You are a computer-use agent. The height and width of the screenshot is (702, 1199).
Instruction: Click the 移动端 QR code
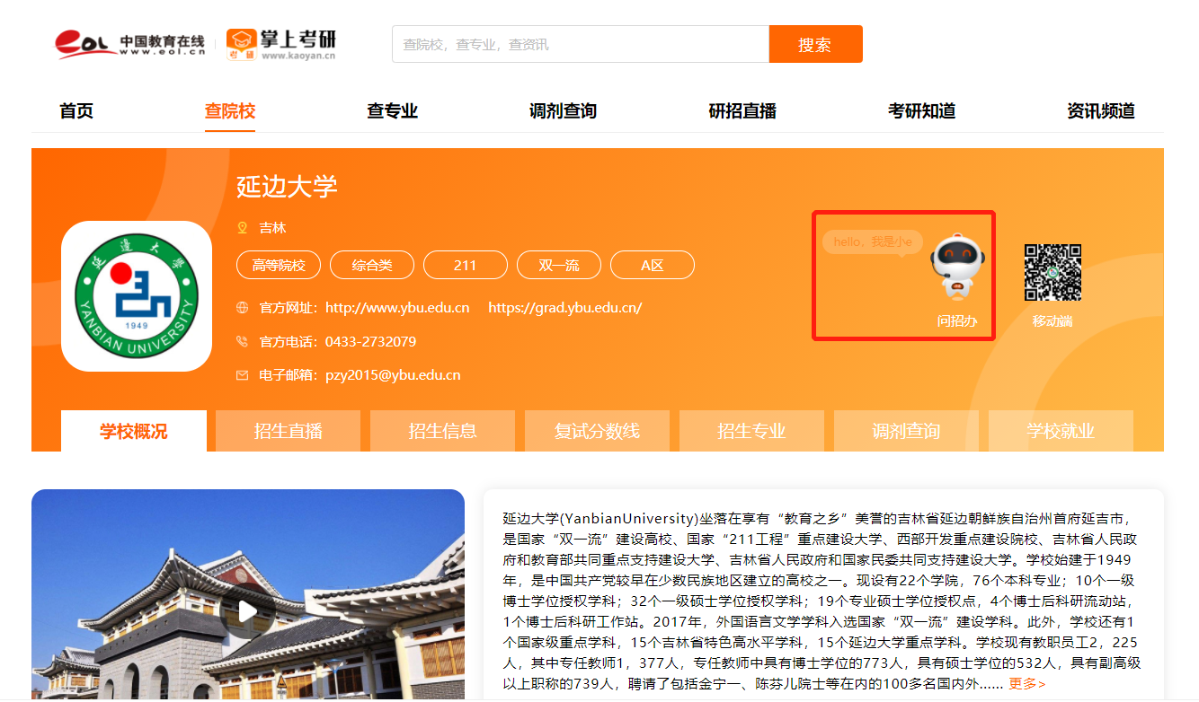click(x=1052, y=272)
